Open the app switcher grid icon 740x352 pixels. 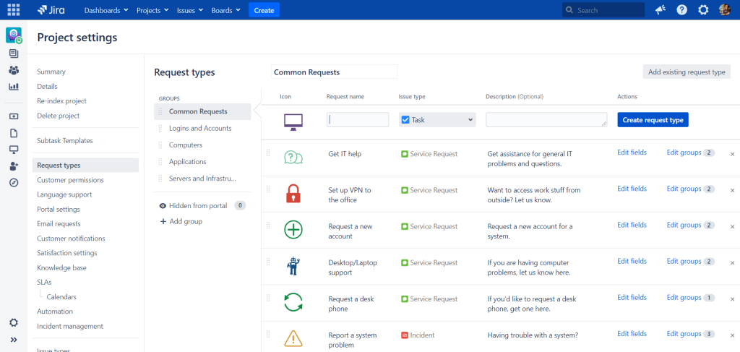[13, 10]
